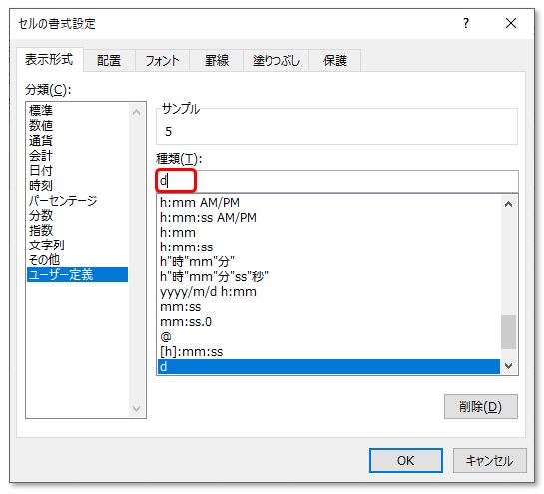Image resolution: width=544 pixels, height=494 pixels.
Task: Click the 種類 format input field
Action: coord(337,181)
